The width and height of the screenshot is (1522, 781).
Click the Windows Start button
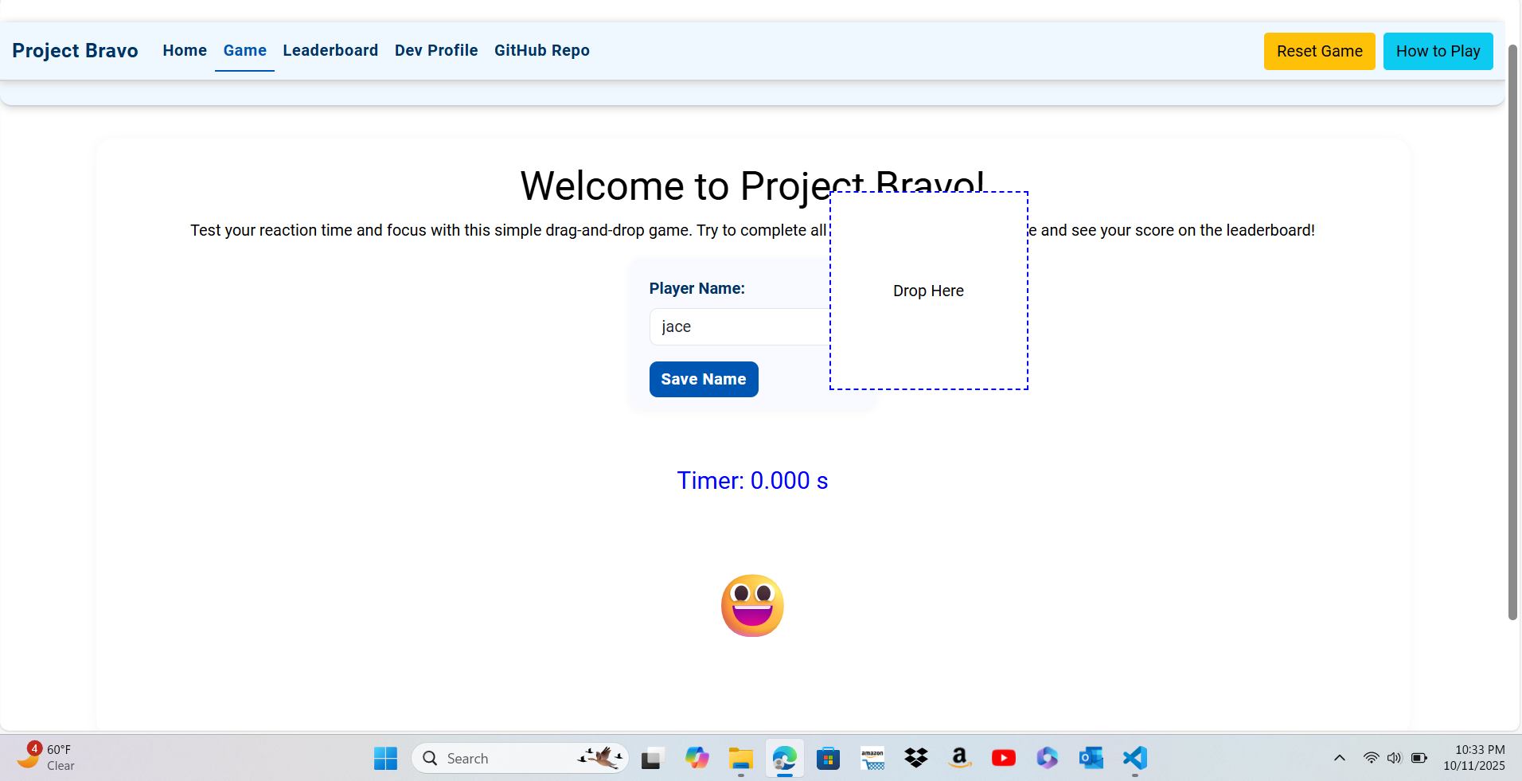(x=385, y=758)
